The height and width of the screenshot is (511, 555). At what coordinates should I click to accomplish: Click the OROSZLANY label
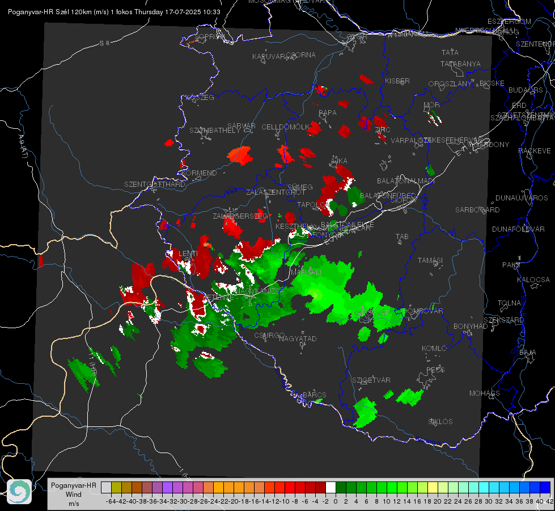tap(450, 83)
